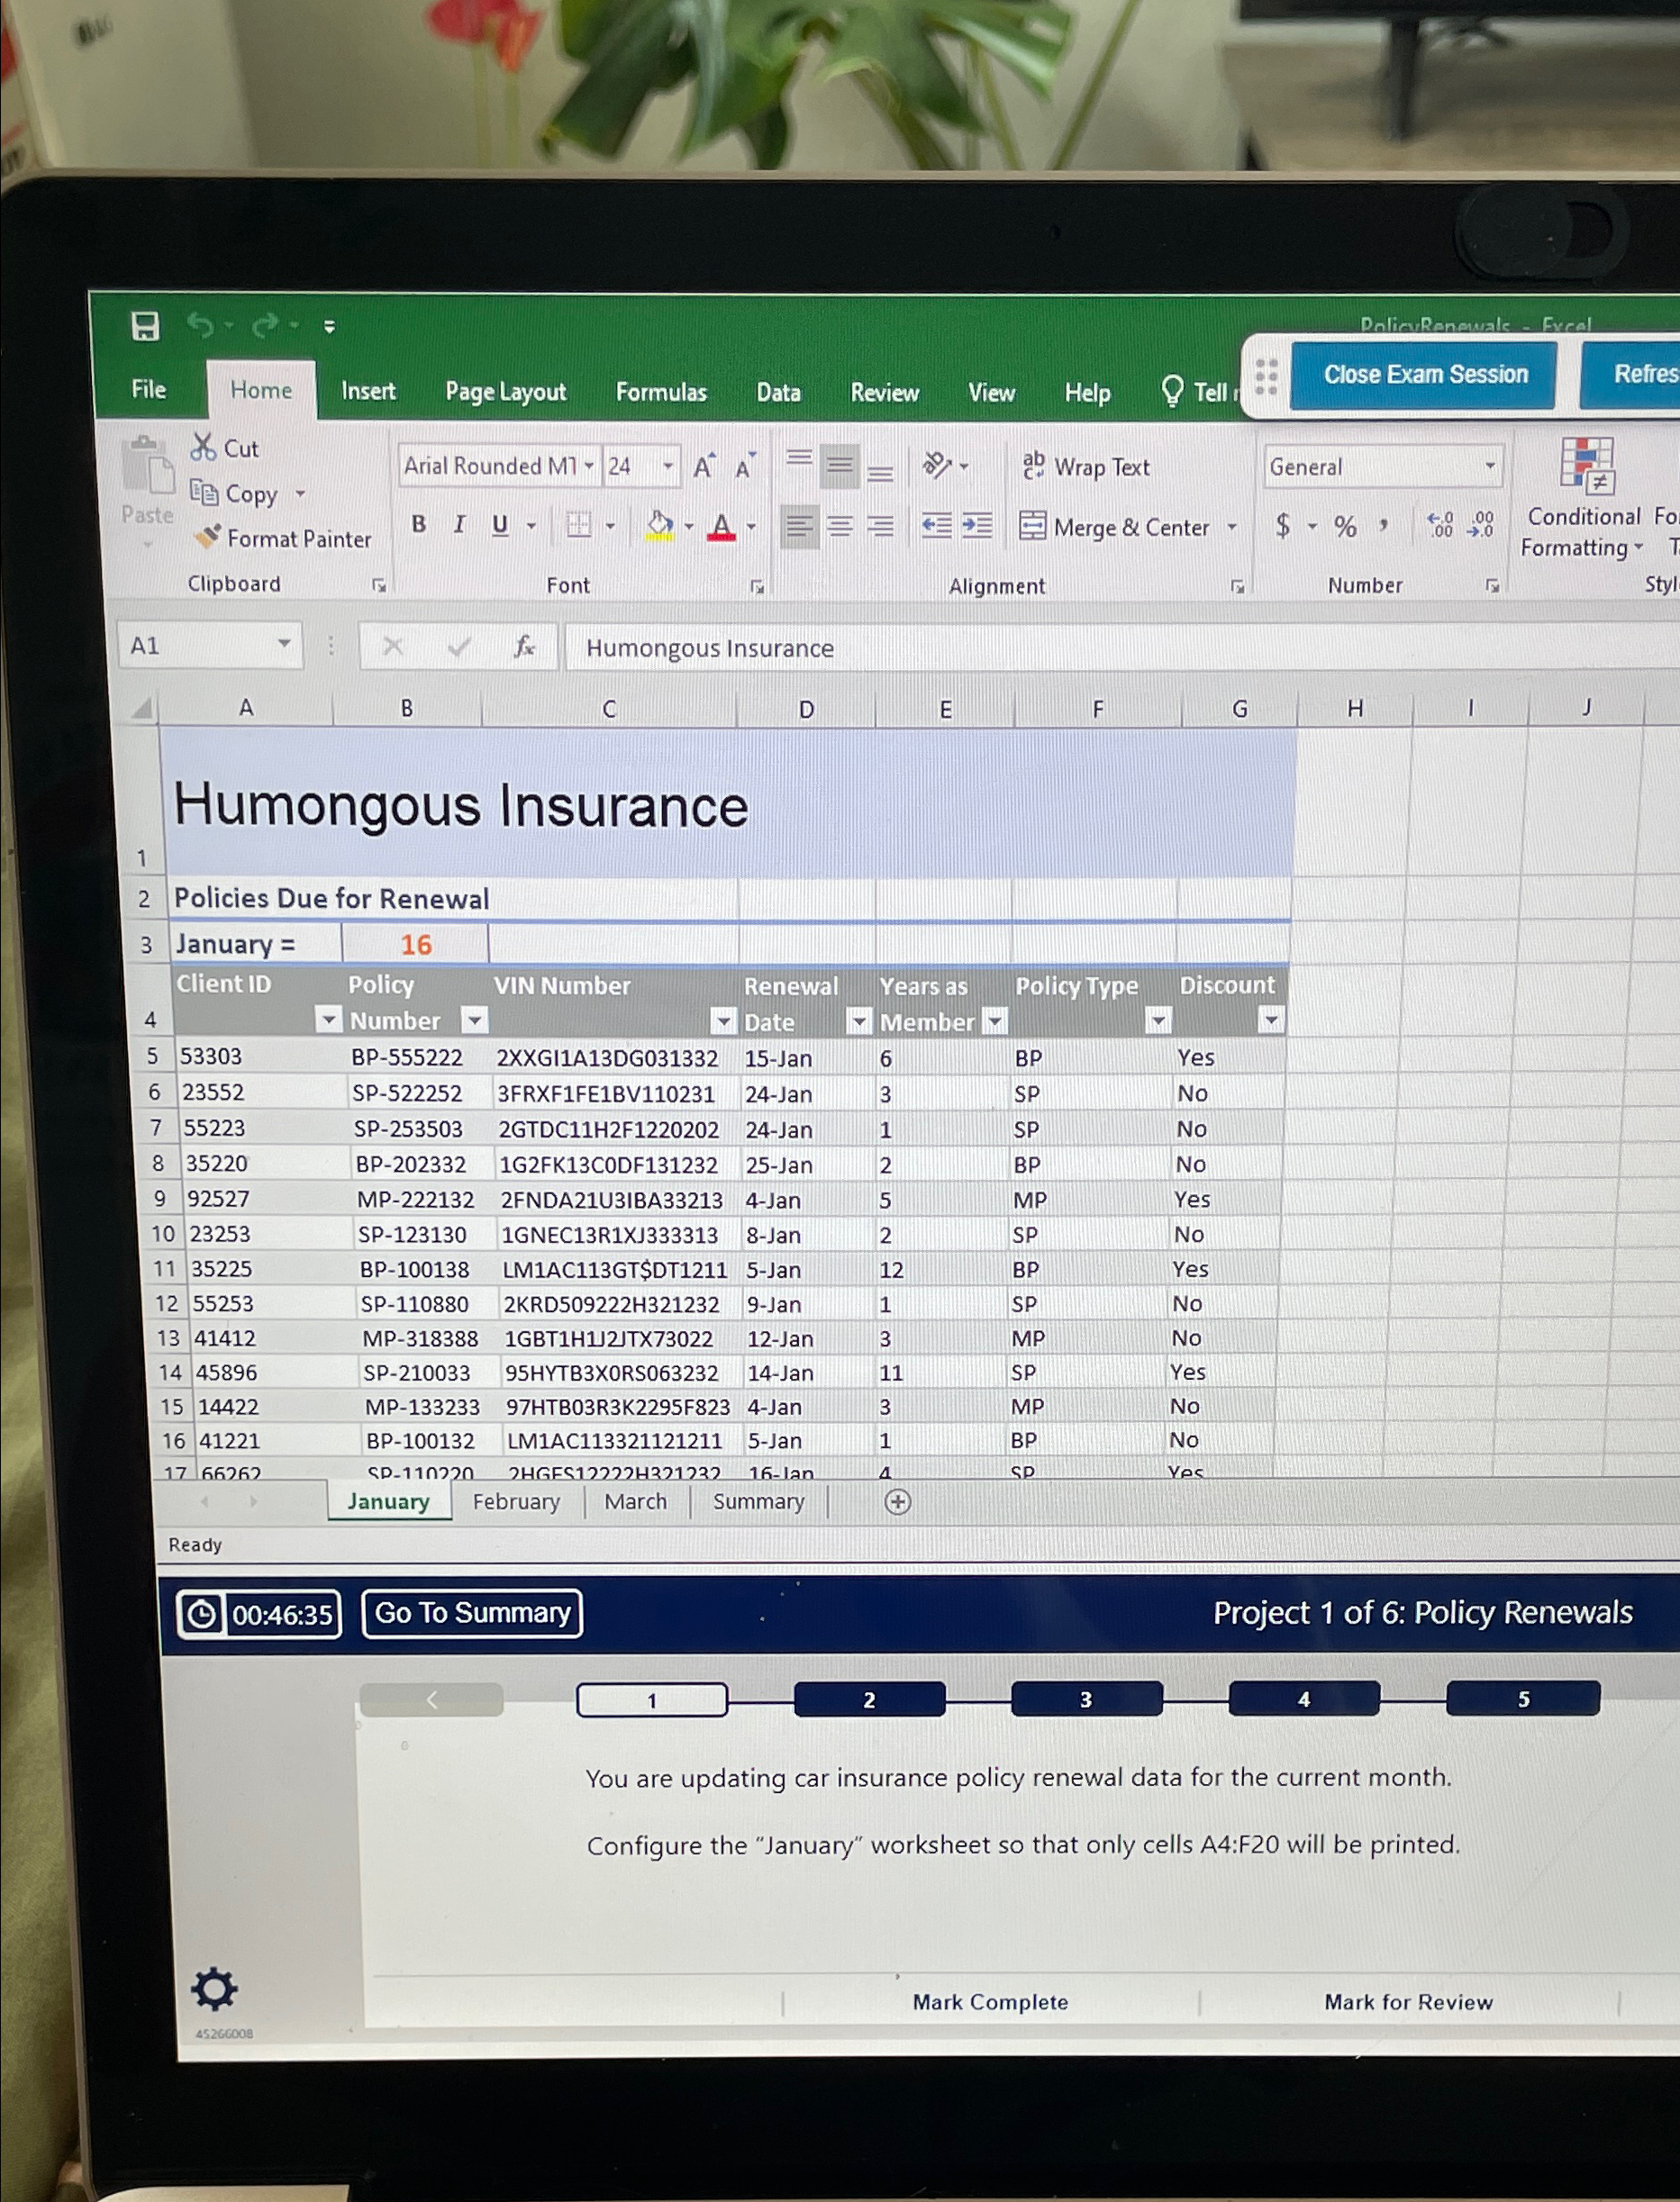Click the Go To Summary button
1680x2202 pixels.
[x=472, y=1612]
